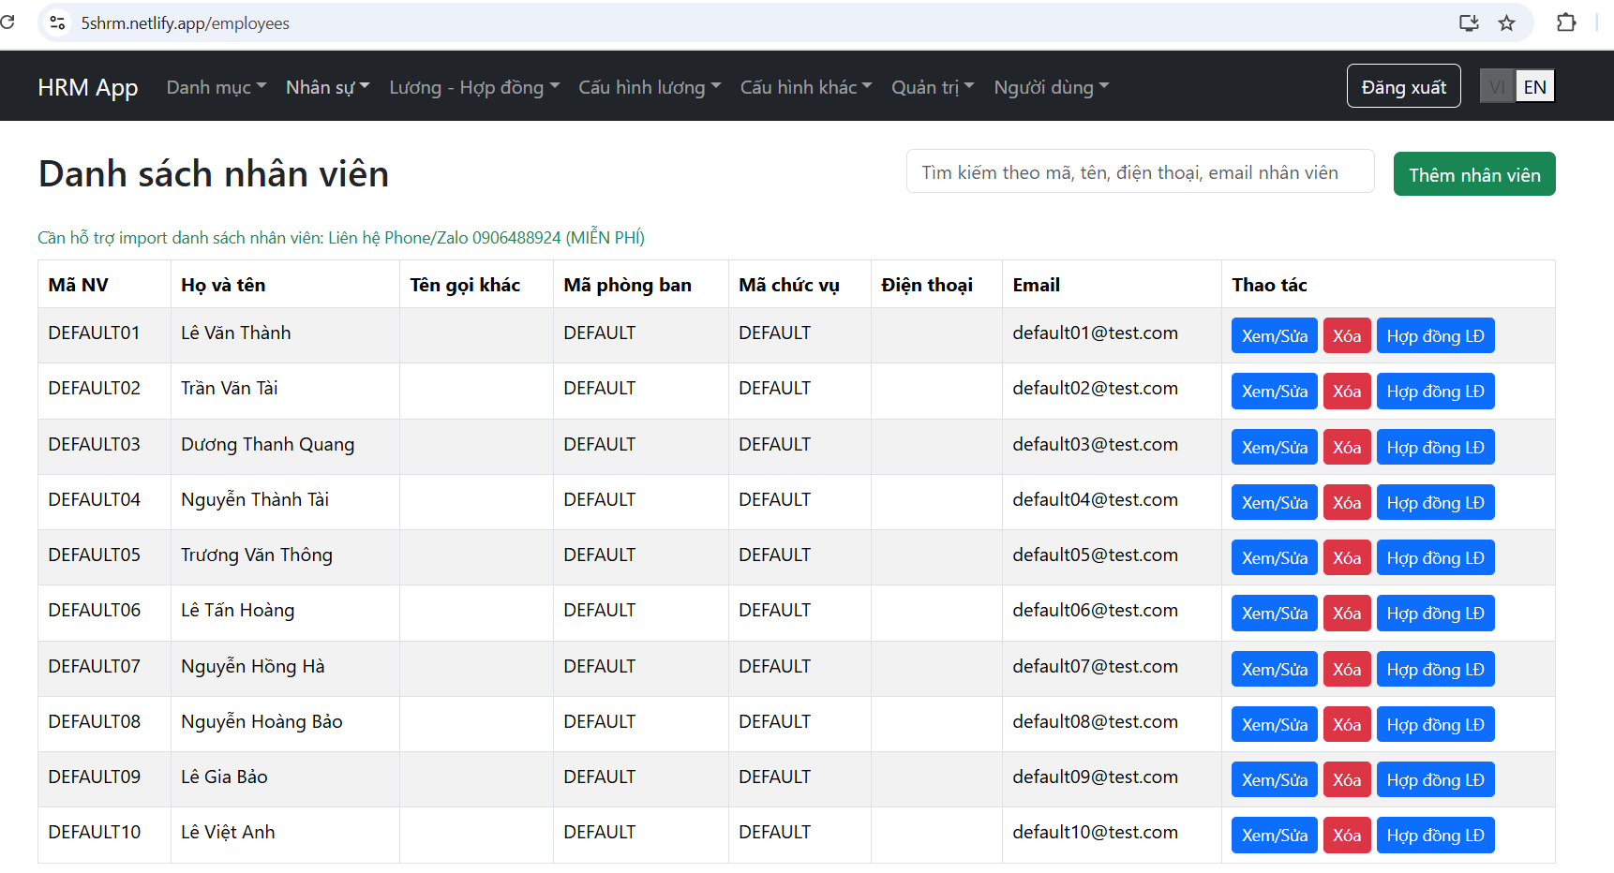
Task: Expand the Cấu hình khác menu
Action: [x=806, y=87]
